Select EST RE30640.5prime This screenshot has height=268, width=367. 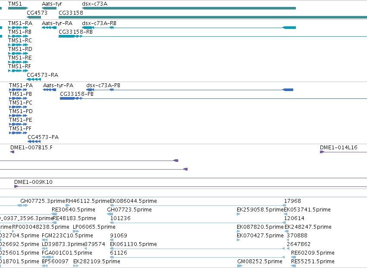click(x=54, y=214)
